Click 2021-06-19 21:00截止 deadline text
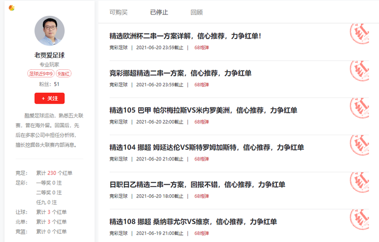This screenshot has width=379, height=242. coord(160,233)
